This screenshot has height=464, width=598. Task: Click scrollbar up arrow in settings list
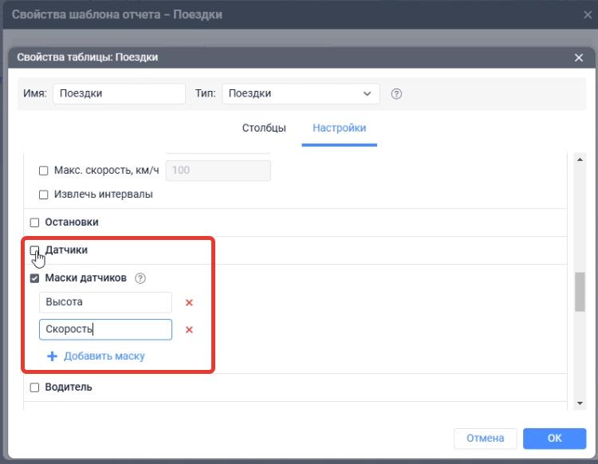(580, 159)
